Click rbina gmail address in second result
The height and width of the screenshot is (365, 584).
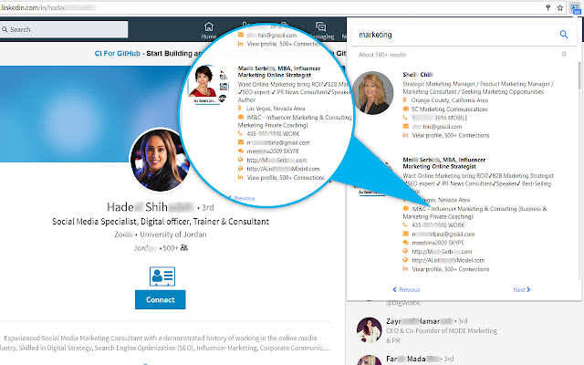click(x=443, y=235)
